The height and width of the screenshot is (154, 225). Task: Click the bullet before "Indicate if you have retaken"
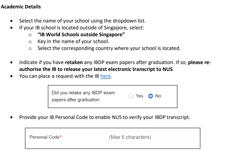(x=11, y=63)
